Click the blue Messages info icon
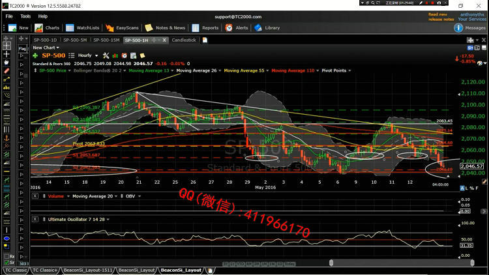The height and width of the screenshot is (275, 489). click(458, 28)
